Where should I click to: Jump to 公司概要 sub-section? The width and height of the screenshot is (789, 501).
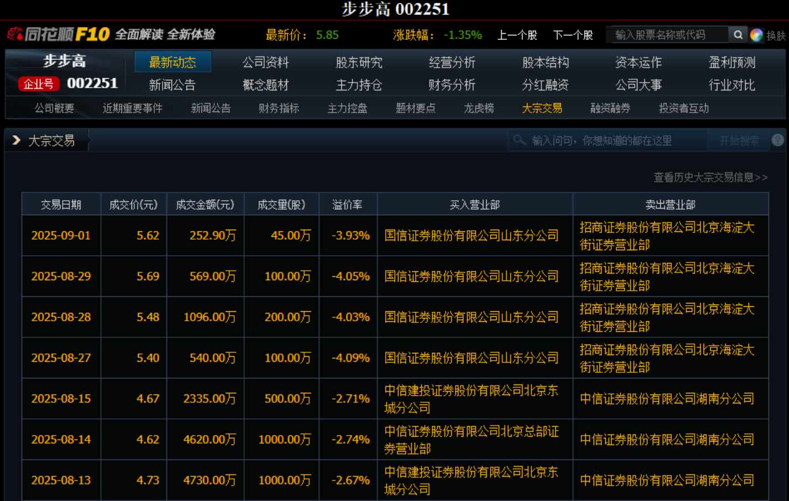click(x=54, y=108)
